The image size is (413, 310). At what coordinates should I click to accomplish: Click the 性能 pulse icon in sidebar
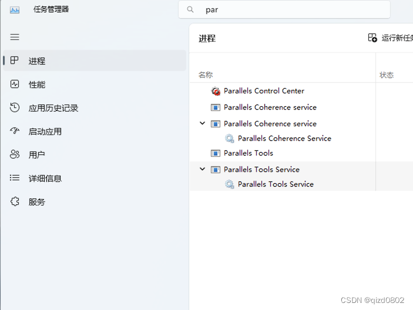(15, 84)
